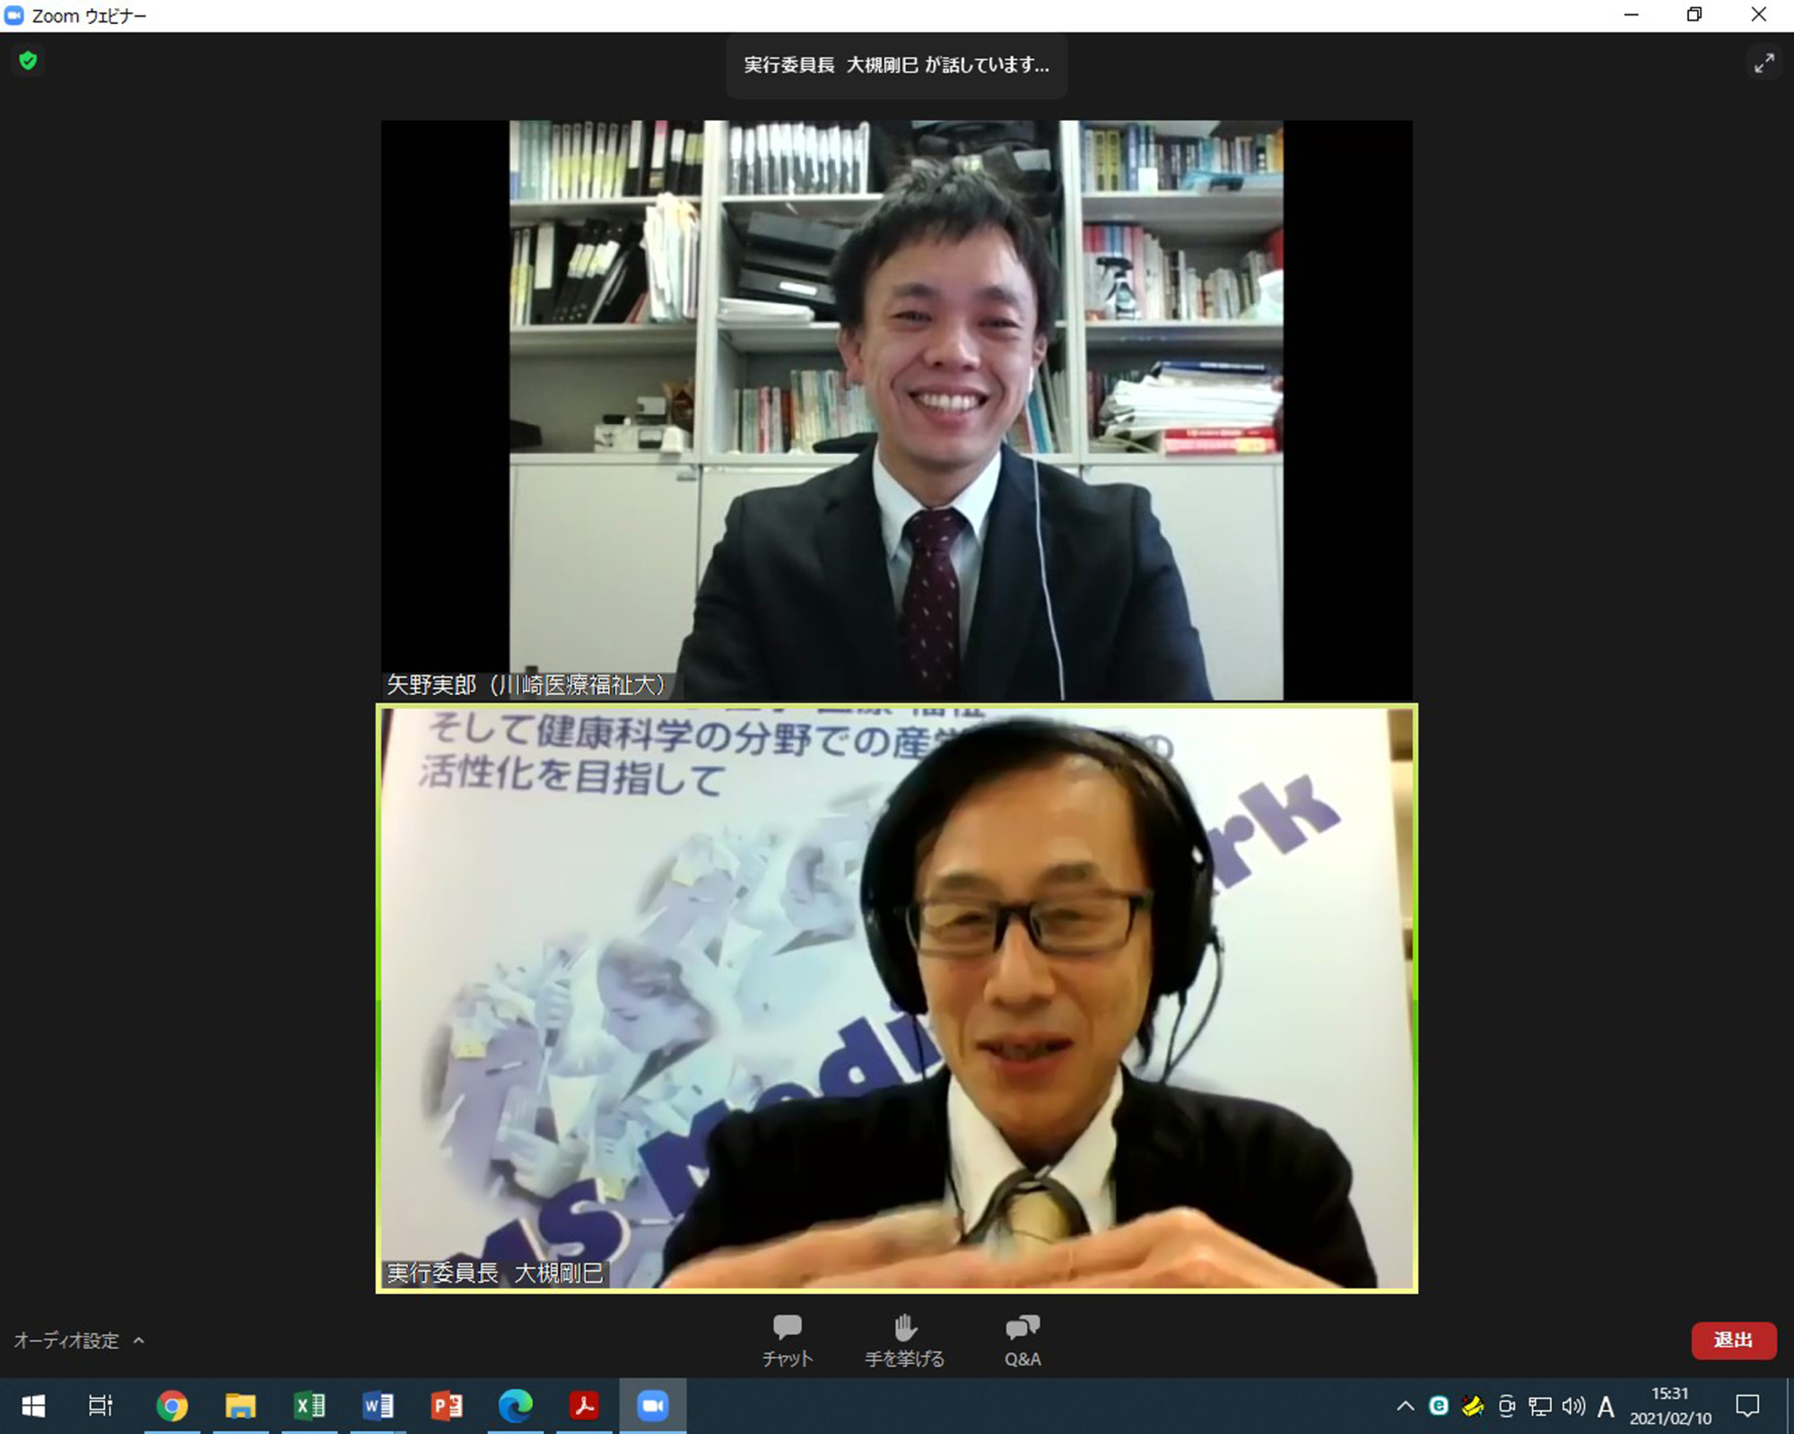Viewport: 1794px width, 1434px height.
Task: Click the name label 実行委員長 大槻剛巳
Action: click(495, 1273)
